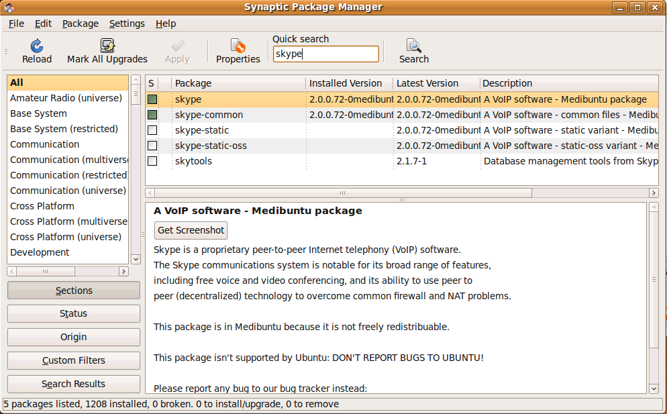Toggle status box for skype package
The height and width of the screenshot is (414, 667).
tap(152, 99)
